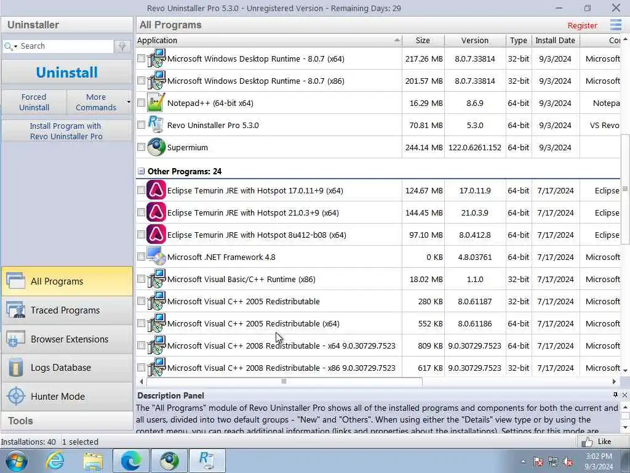Click icon of Visual C++ 2005 Redistributable (x64)

tap(156, 323)
